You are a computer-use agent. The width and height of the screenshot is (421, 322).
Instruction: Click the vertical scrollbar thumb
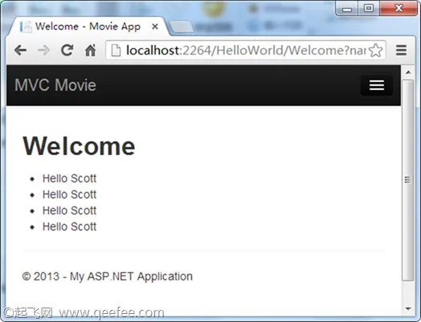(x=408, y=180)
